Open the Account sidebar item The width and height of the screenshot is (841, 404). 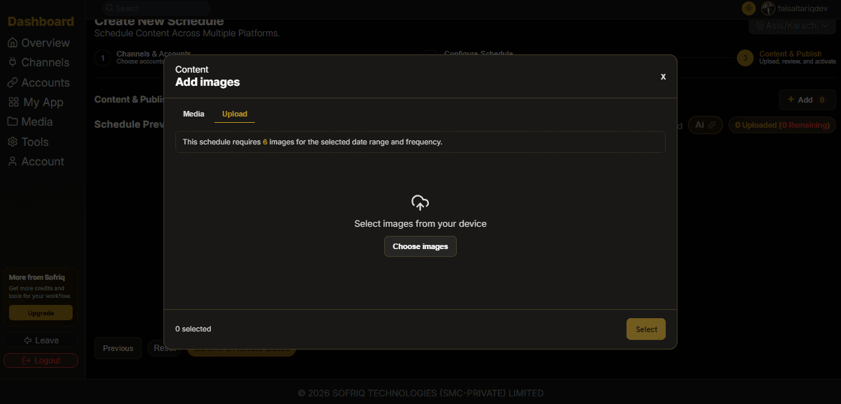pos(36,161)
